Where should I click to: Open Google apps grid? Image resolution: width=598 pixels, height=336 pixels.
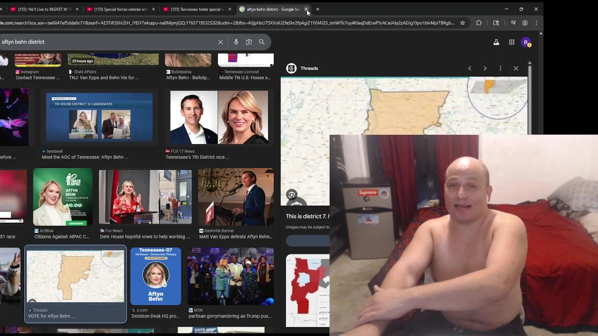(512, 42)
